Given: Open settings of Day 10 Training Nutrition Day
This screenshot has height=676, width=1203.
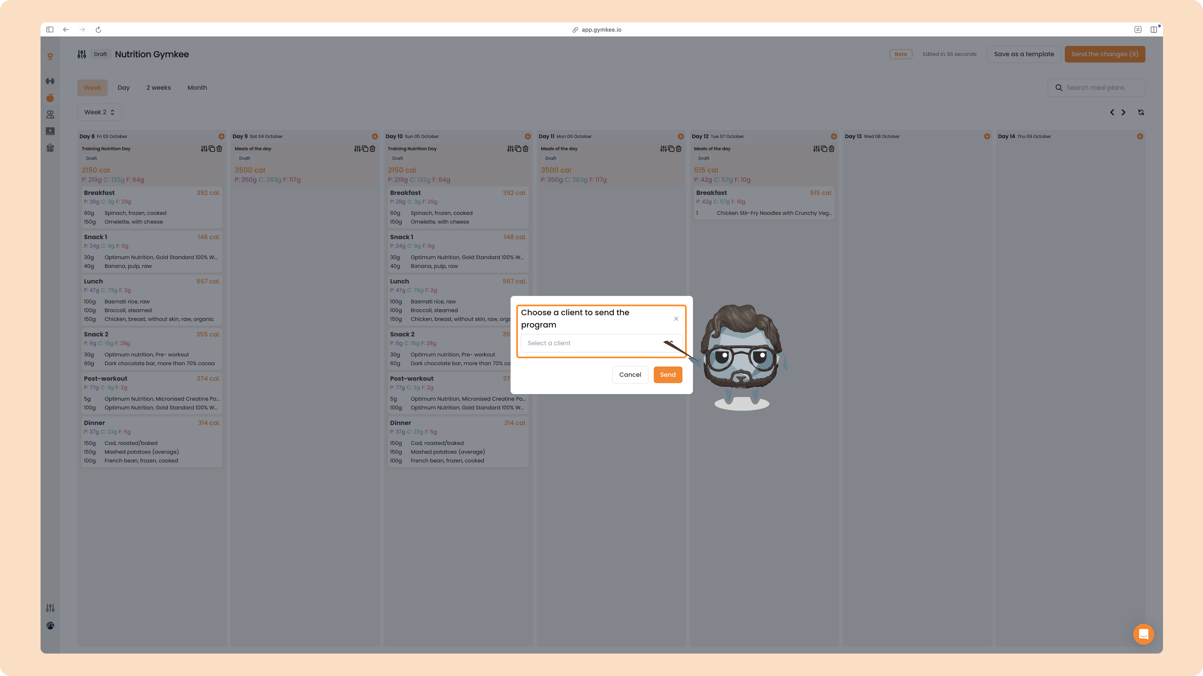Looking at the screenshot, I should [x=511, y=148].
